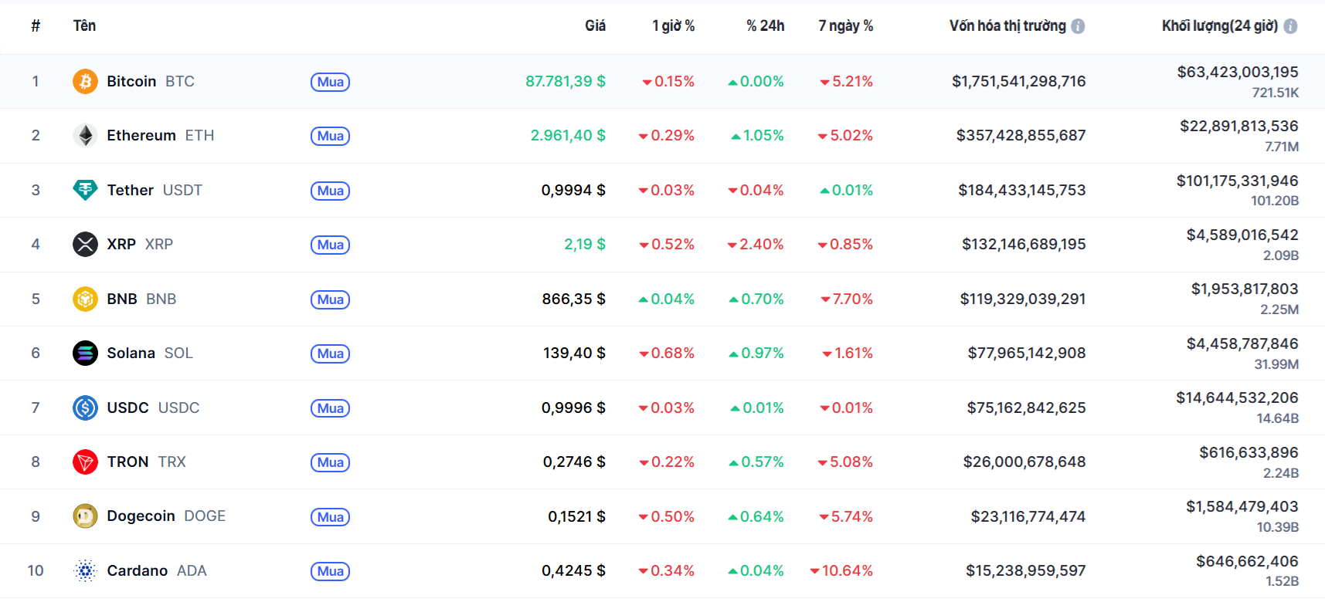The width and height of the screenshot is (1325, 602).
Task: Sort by the 7 ngày % column header
Action: click(x=846, y=26)
